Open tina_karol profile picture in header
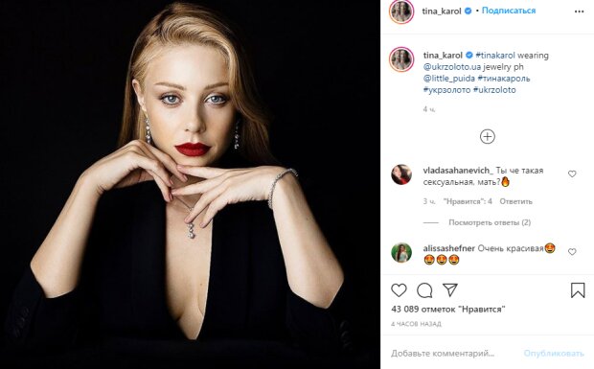Viewport: 594px width, 369px height. point(401,11)
